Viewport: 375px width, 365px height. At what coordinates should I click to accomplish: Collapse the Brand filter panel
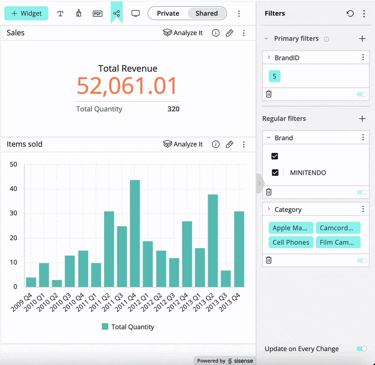pyautogui.click(x=269, y=138)
